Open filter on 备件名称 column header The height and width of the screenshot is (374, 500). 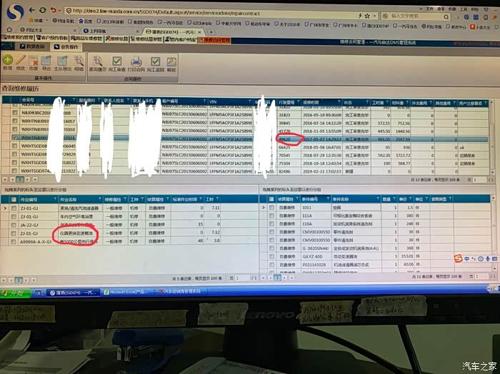[x=378, y=199]
